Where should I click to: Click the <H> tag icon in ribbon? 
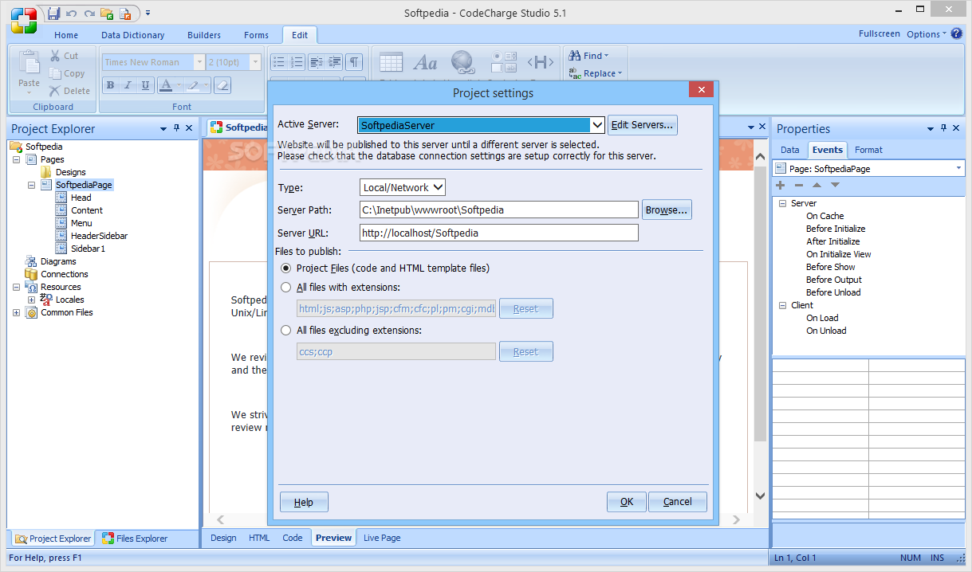[x=541, y=62]
